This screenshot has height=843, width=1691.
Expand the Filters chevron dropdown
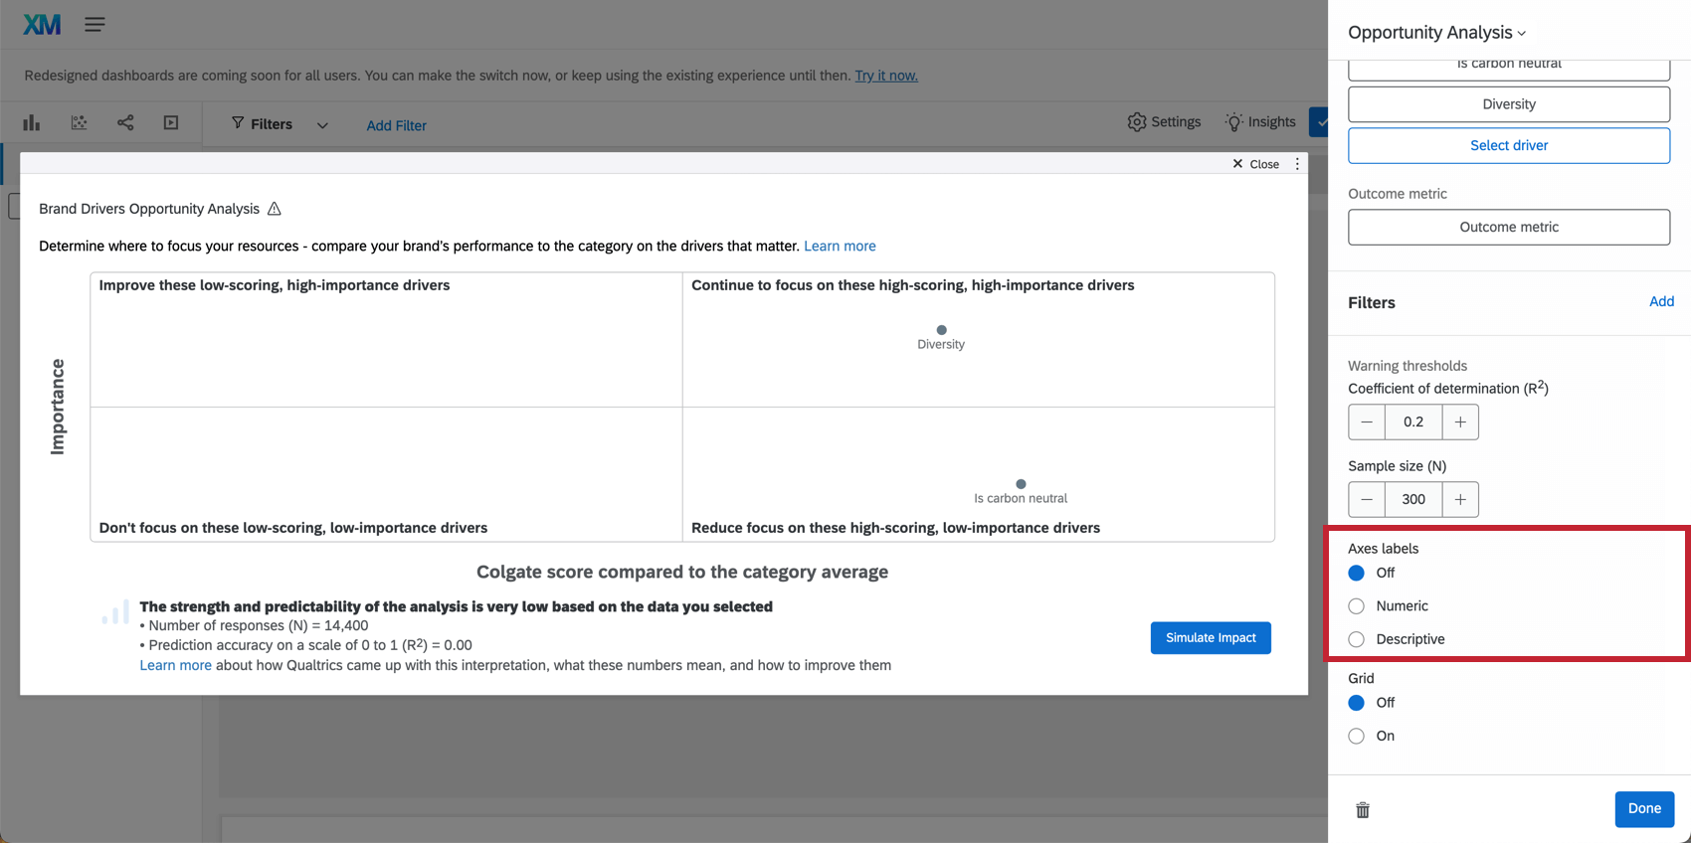[x=322, y=125]
